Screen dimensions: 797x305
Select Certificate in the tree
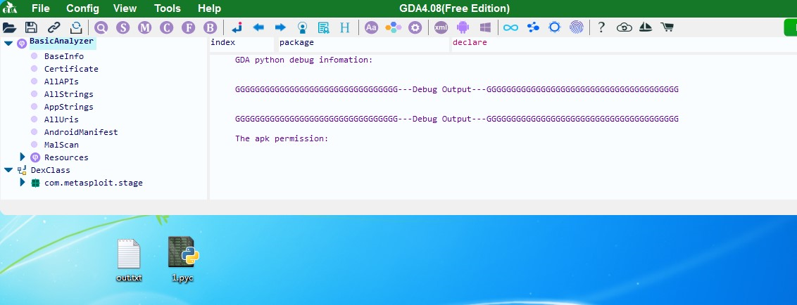[x=71, y=69]
